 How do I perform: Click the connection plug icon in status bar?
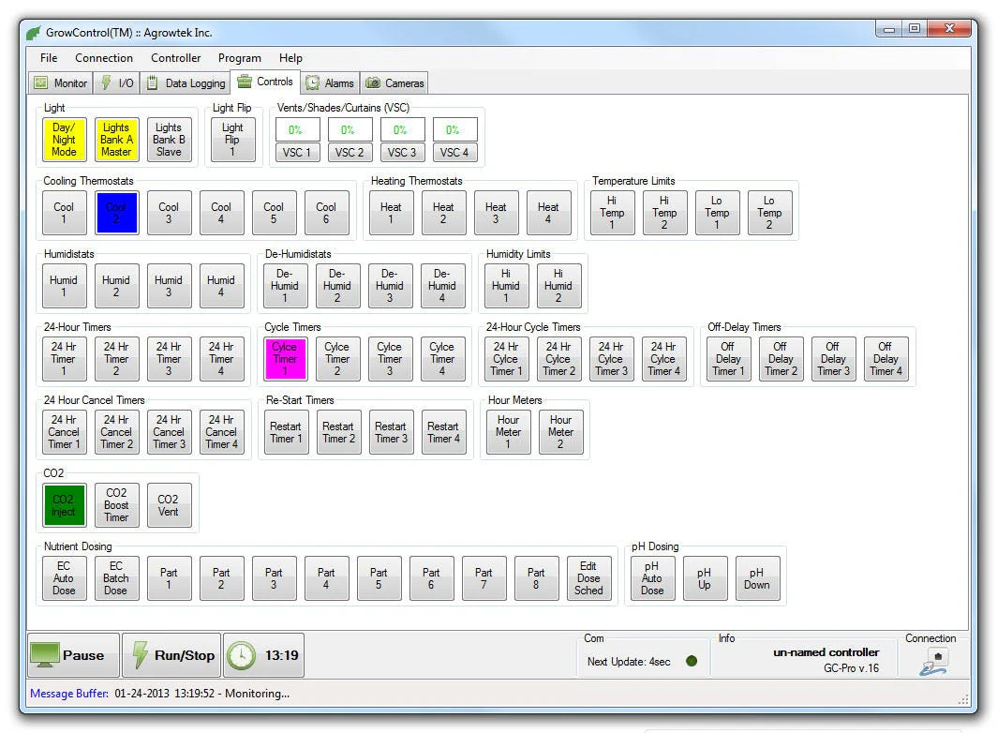935,663
